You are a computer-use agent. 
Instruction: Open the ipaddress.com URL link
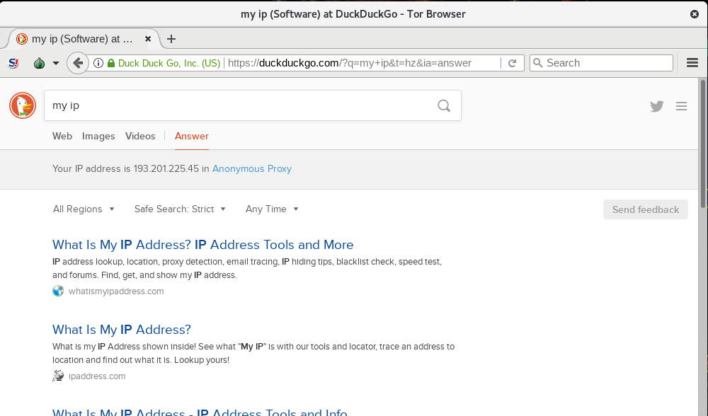(x=97, y=376)
